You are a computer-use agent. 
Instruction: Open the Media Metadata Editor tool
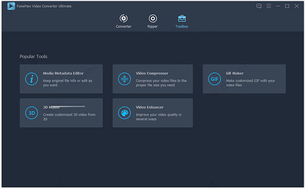(62, 79)
